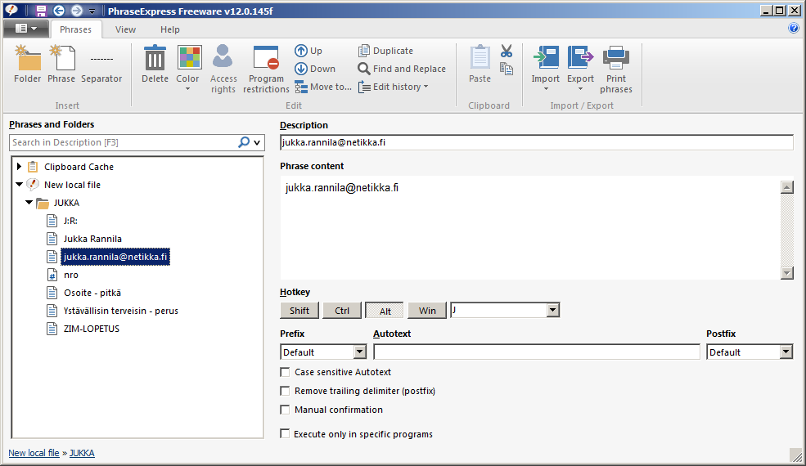Open the help question mark icon
The height and width of the screenshot is (466, 806).
coord(793,28)
